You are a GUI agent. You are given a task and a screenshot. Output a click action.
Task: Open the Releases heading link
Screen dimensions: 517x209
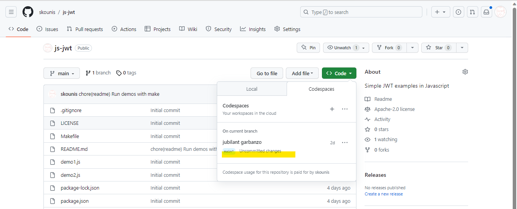pos(375,175)
